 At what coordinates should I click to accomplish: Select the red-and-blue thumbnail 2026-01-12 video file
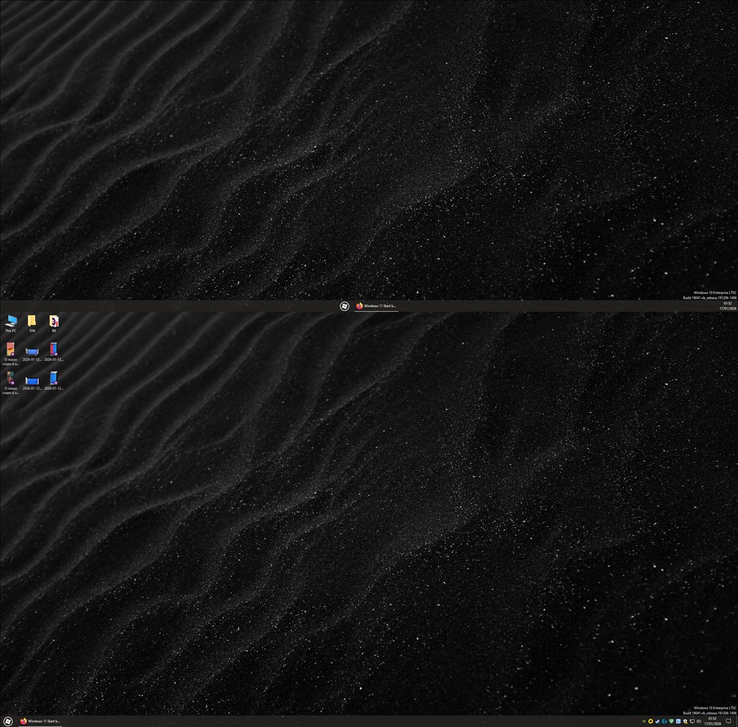tap(54, 351)
